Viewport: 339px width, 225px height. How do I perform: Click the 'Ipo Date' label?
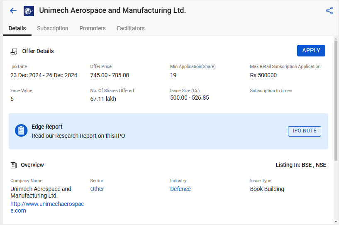[x=19, y=67]
